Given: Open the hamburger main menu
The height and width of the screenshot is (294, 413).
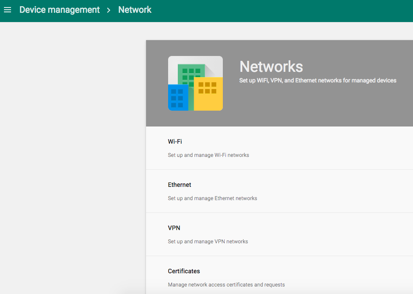Looking at the screenshot, I should 8,10.
